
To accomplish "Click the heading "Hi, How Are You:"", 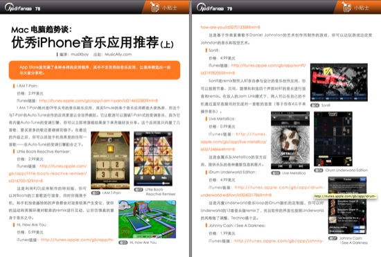I will 32,224.
